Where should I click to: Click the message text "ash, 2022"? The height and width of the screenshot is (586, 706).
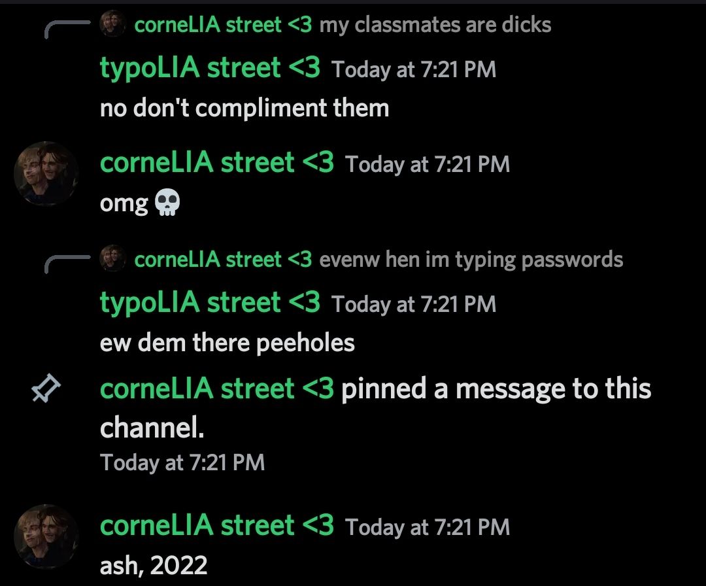[x=154, y=565]
